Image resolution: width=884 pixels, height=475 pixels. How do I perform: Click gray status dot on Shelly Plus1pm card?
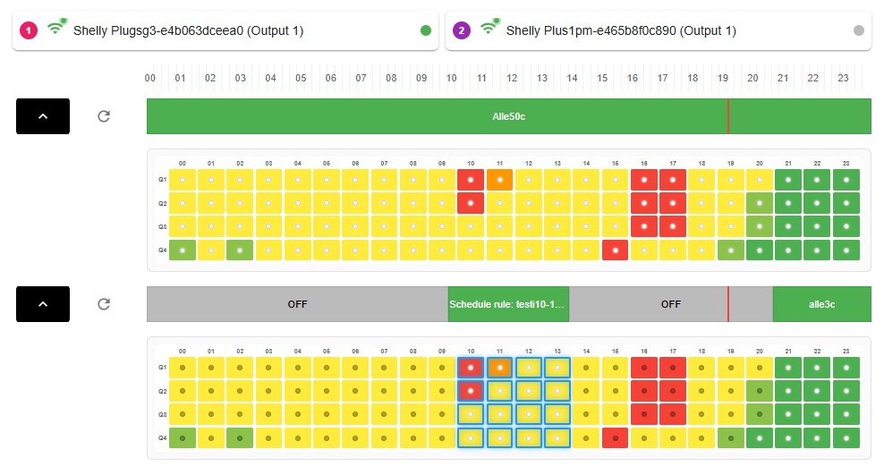coord(859,30)
